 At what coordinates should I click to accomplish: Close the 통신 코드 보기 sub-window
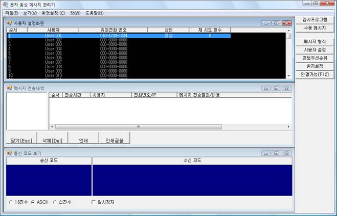[x=286, y=153]
